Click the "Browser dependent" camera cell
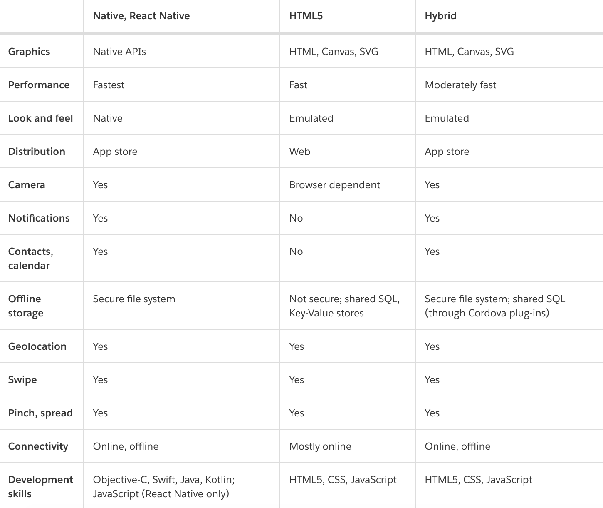Screen dimensions: 603x508 (x=334, y=185)
